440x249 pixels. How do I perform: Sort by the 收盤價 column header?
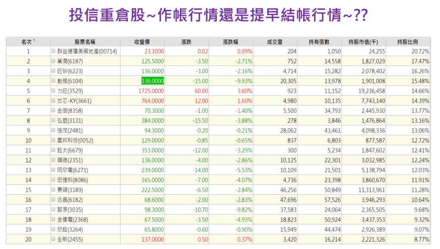[x=142, y=42]
